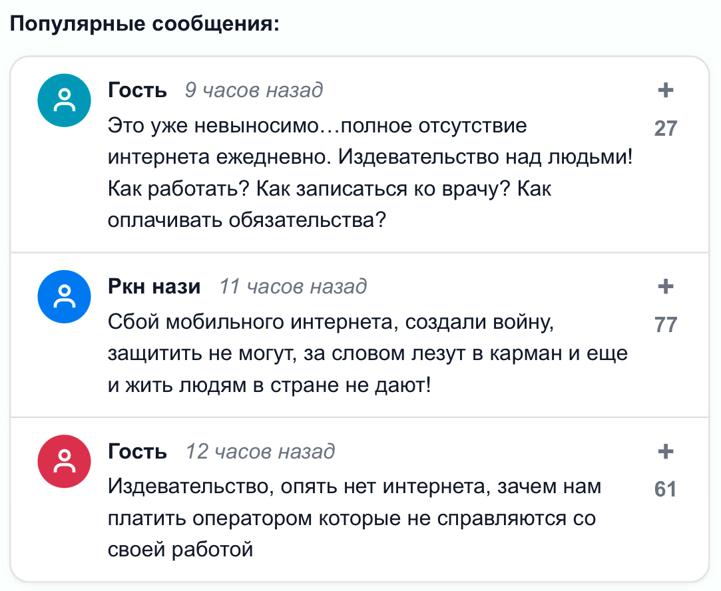The image size is (721, 591).
Task: Select the vote count 61
Action: (x=665, y=490)
